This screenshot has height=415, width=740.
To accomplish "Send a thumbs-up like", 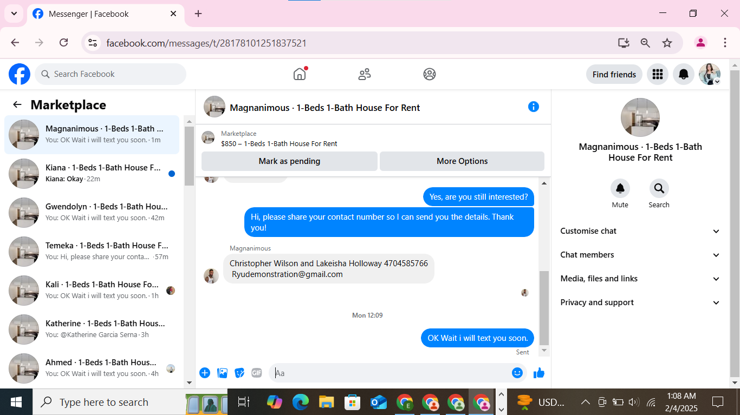I will point(539,373).
